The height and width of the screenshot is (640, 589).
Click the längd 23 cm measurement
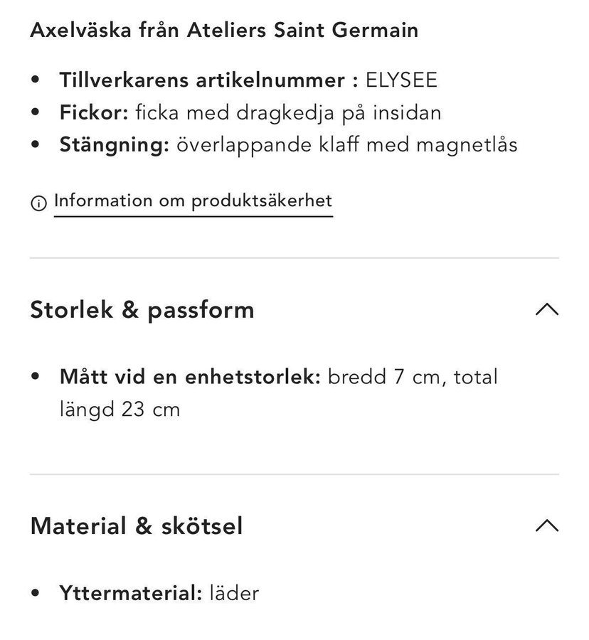tap(120, 409)
